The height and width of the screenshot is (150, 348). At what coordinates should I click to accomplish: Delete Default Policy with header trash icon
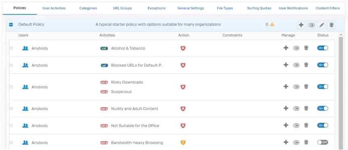point(331,25)
